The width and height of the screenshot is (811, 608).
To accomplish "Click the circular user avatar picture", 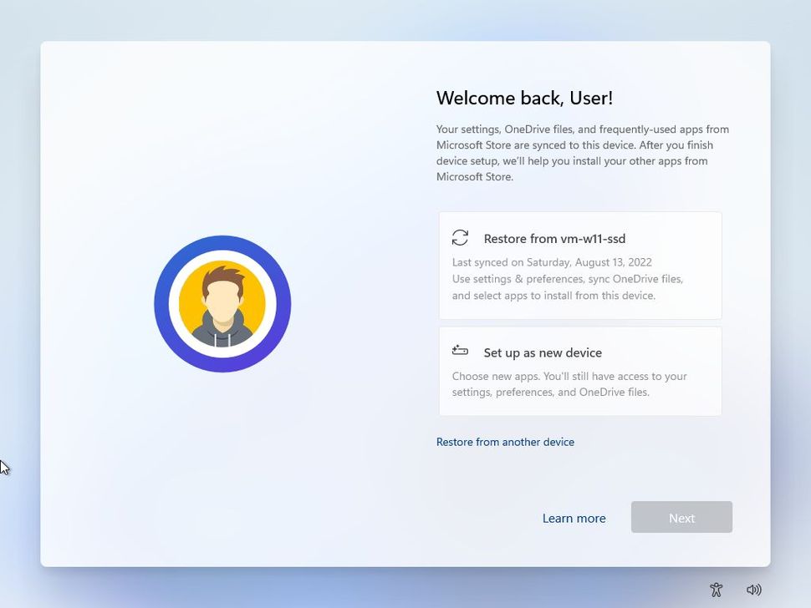I will point(222,303).
